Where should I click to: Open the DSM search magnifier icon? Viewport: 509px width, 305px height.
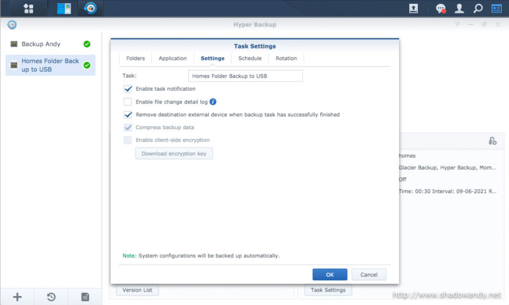pos(478,8)
